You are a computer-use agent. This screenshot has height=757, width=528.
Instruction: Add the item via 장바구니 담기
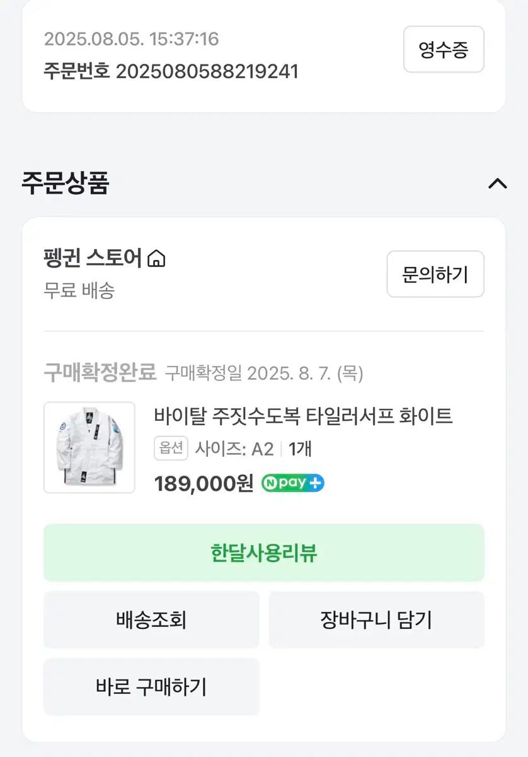[376, 619]
